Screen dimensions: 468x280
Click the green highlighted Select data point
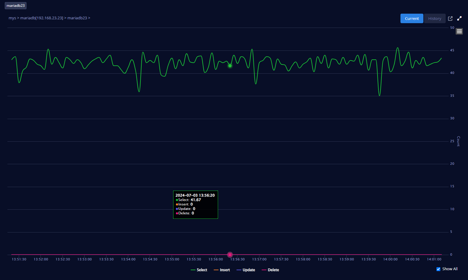[x=230, y=66]
